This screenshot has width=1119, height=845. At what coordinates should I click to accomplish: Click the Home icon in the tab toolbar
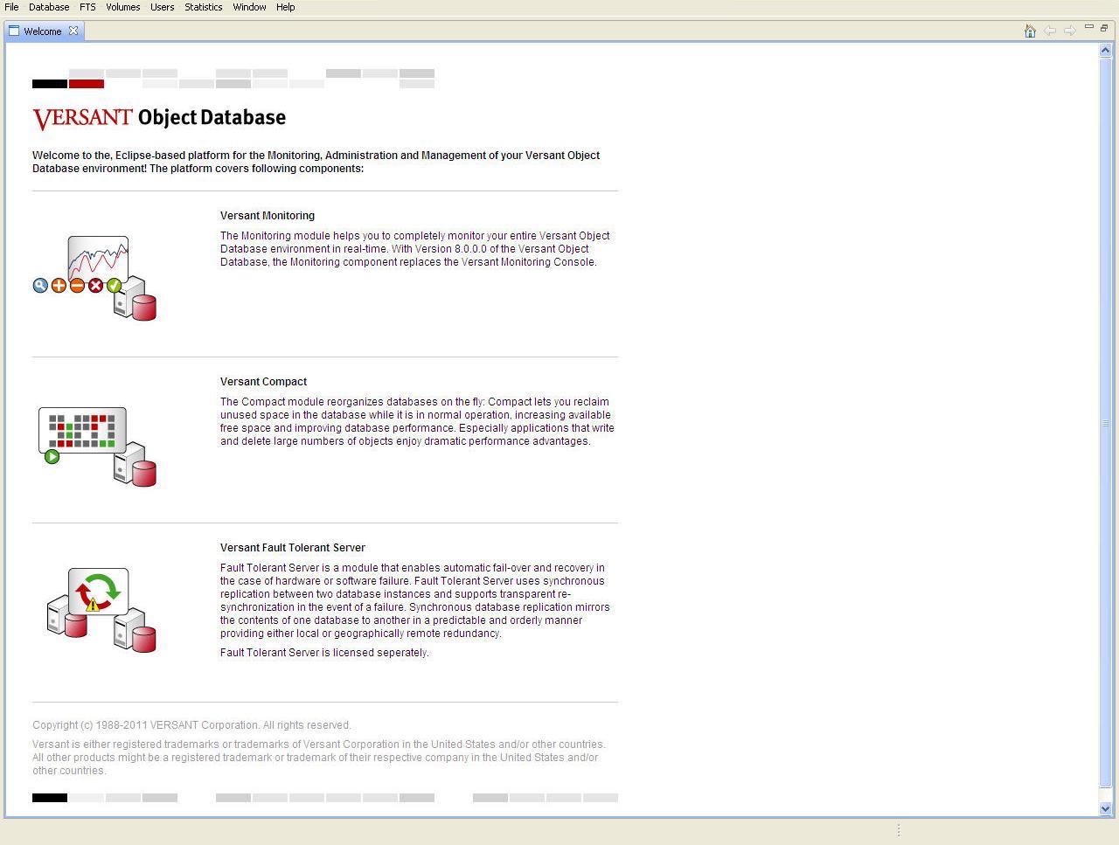pyautogui.click(x=1030, y=31)
